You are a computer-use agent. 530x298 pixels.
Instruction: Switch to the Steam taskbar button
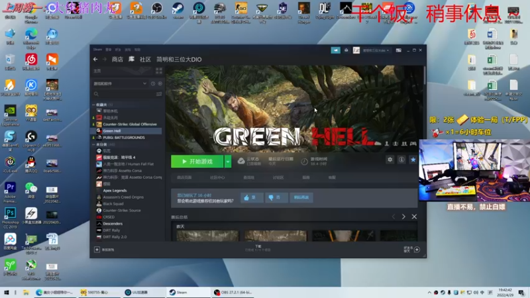(188, 292)
